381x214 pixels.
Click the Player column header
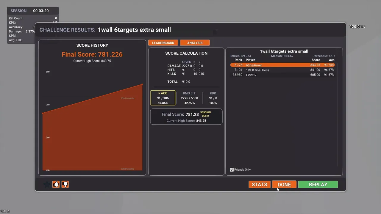coord(250,60)
